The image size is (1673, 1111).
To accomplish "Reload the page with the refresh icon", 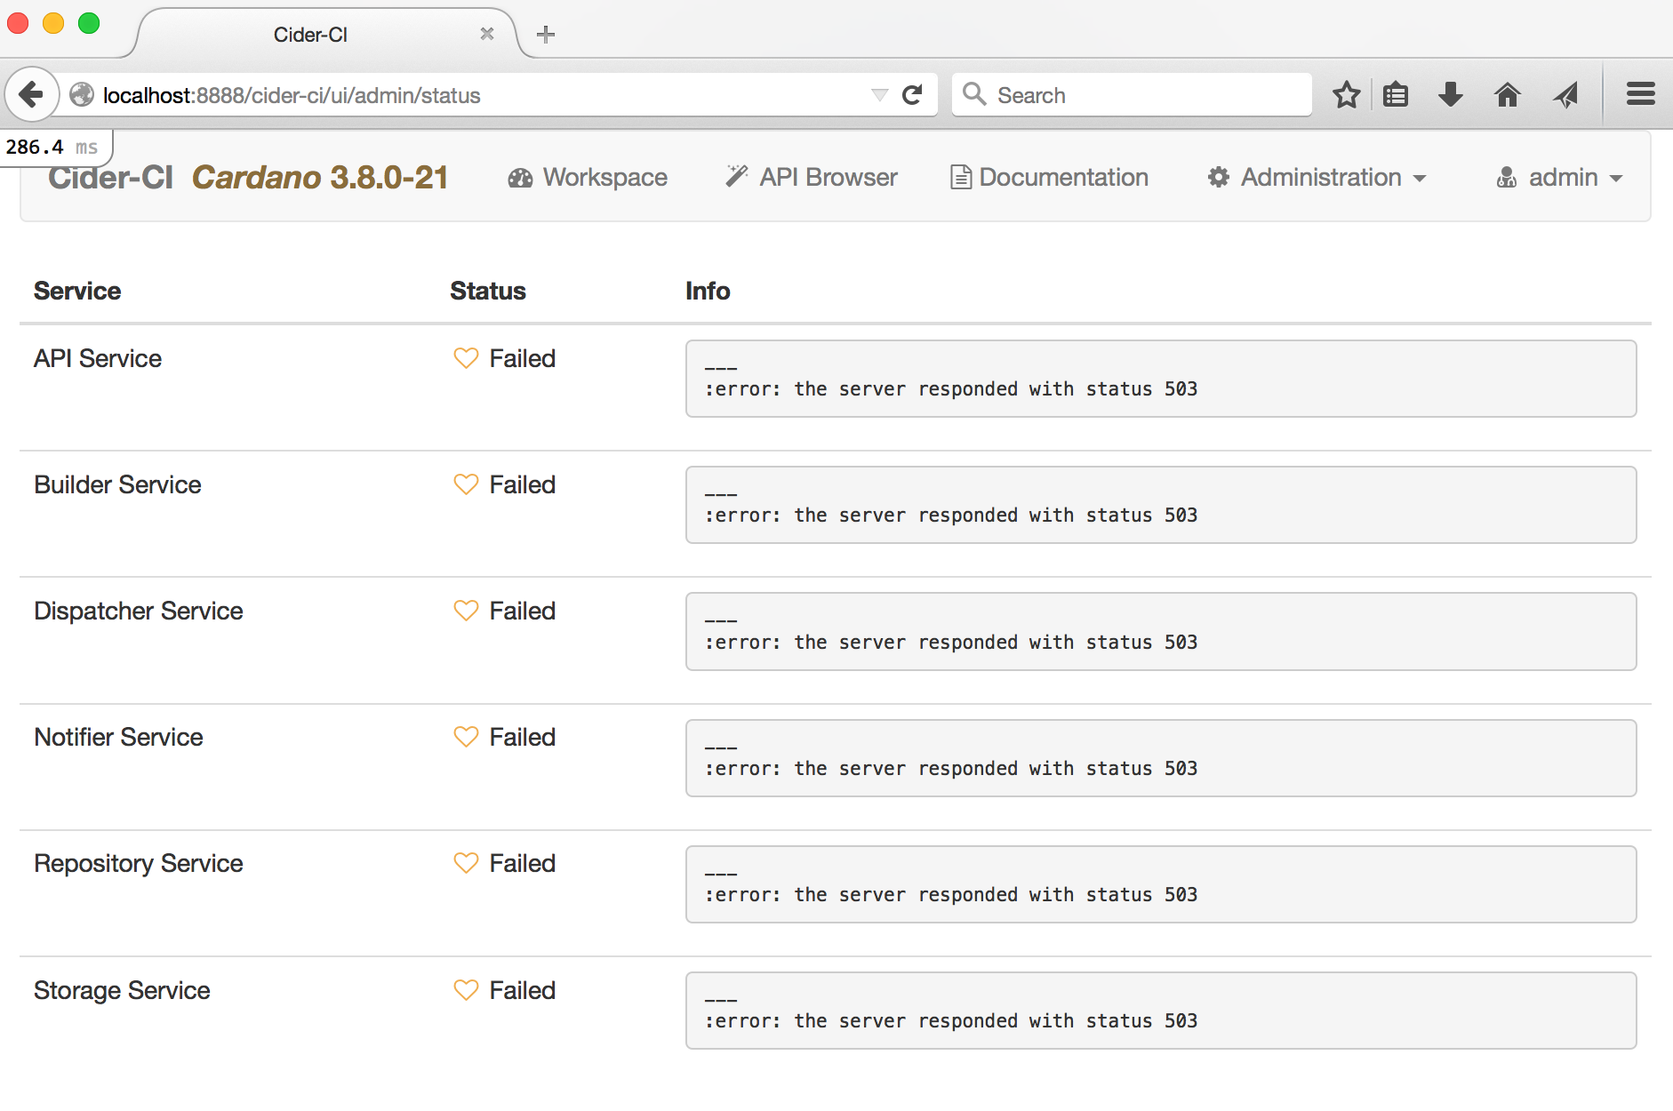I will click(913, 95).
